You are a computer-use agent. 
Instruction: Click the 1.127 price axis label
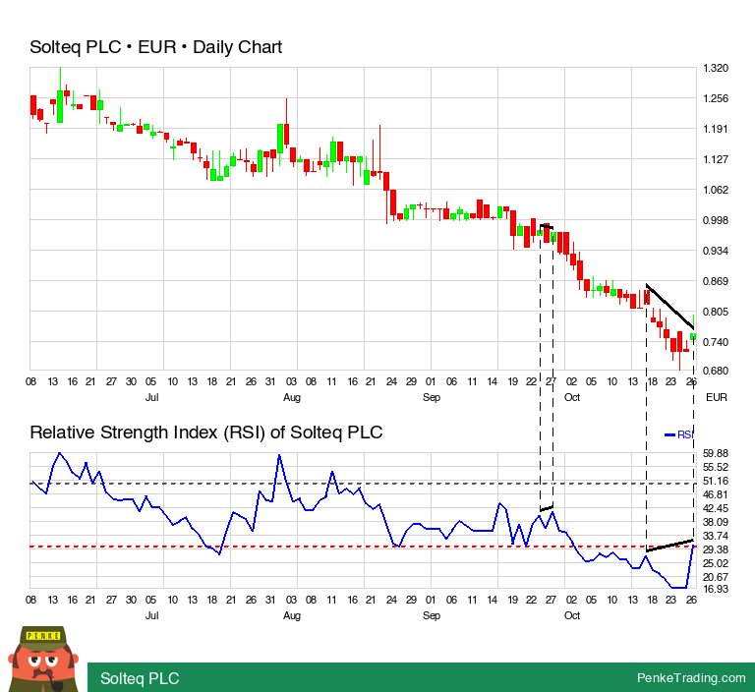(x=716, y=159)
